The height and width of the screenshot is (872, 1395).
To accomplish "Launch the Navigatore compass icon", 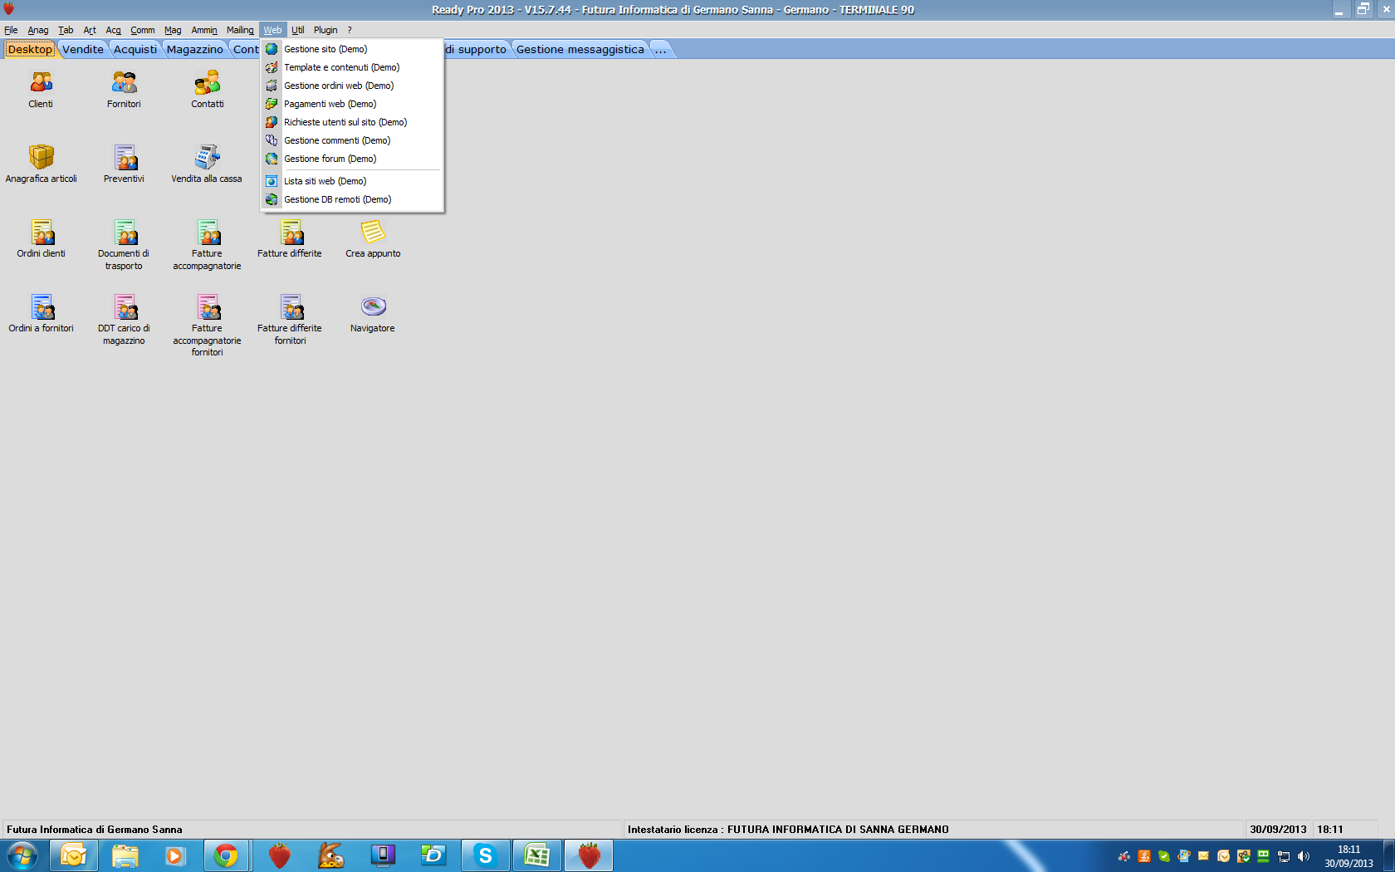I will [x=373, y=313].
